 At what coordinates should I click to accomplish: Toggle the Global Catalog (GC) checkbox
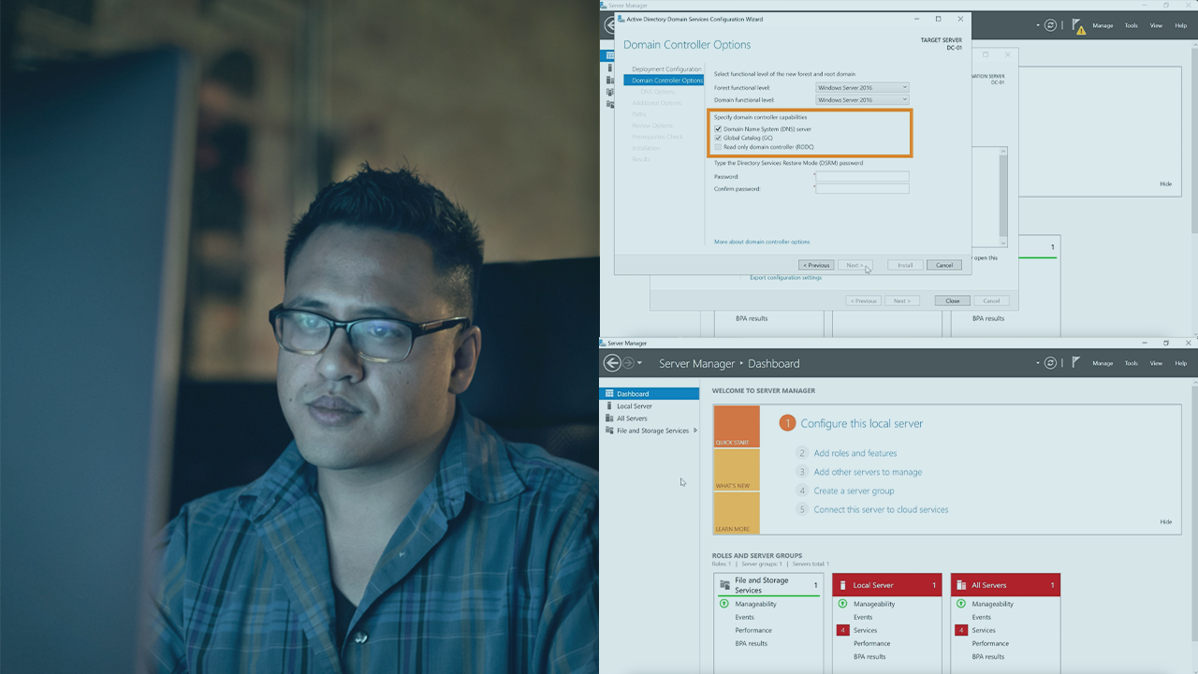tap(718, 138)
